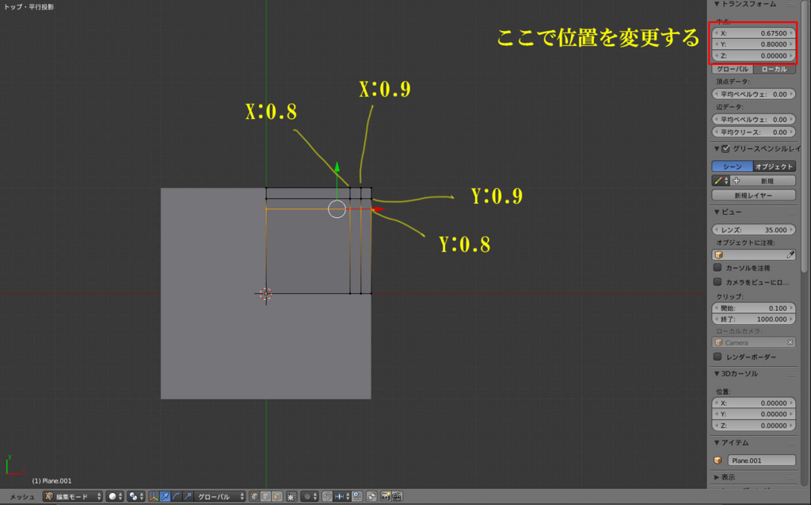Click the properties panel vertical scrollbar
Screen dimensions: 811x505
coord(805,135)
